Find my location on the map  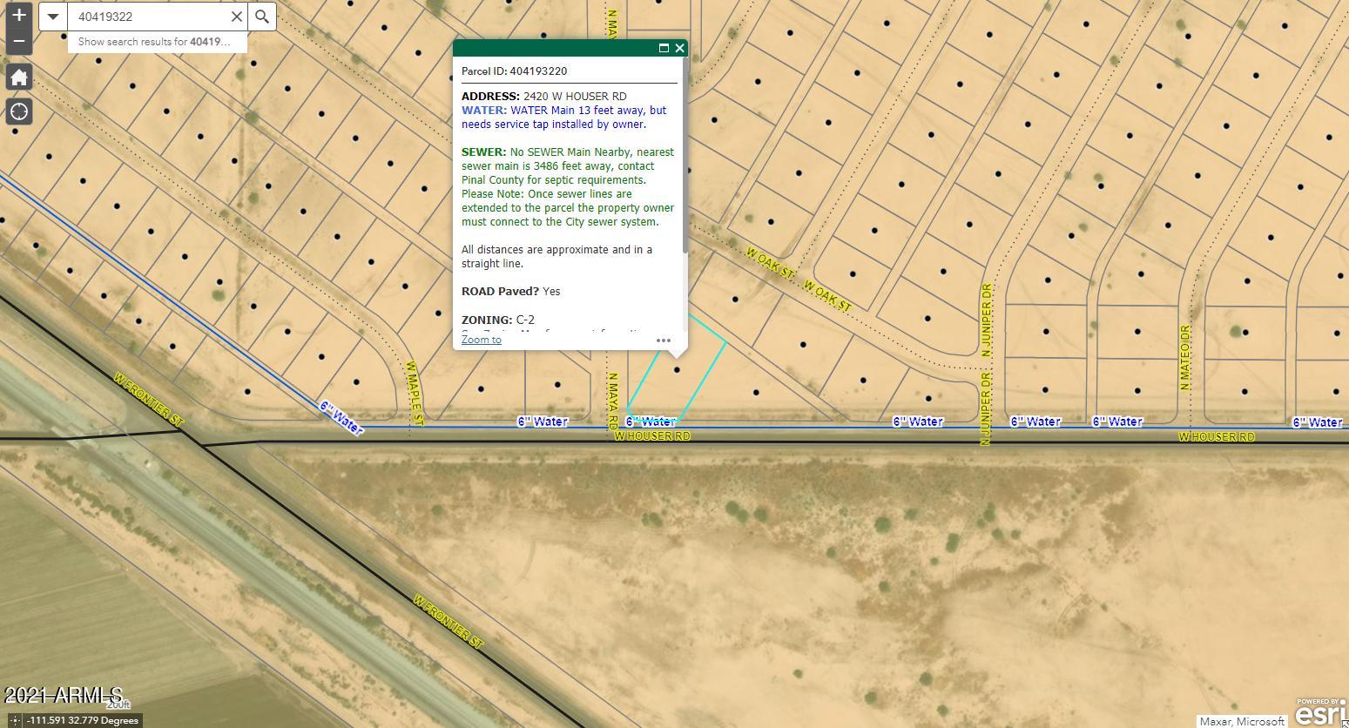pyautogui.click(x=19, y=111)
